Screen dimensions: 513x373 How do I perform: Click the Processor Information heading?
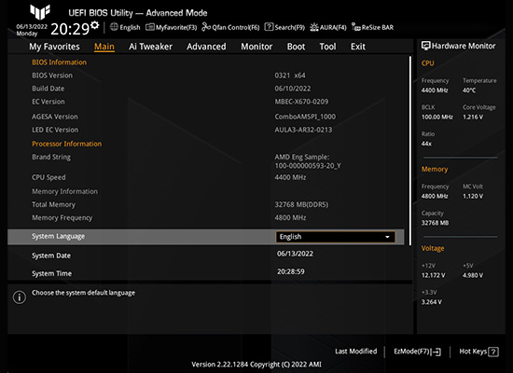click(67, 144)
